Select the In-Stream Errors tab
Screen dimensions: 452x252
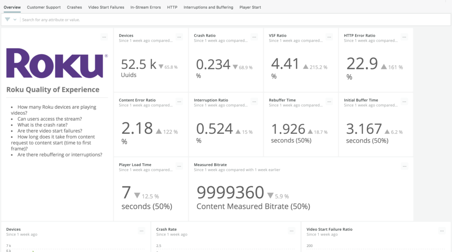tap(146, 7)
